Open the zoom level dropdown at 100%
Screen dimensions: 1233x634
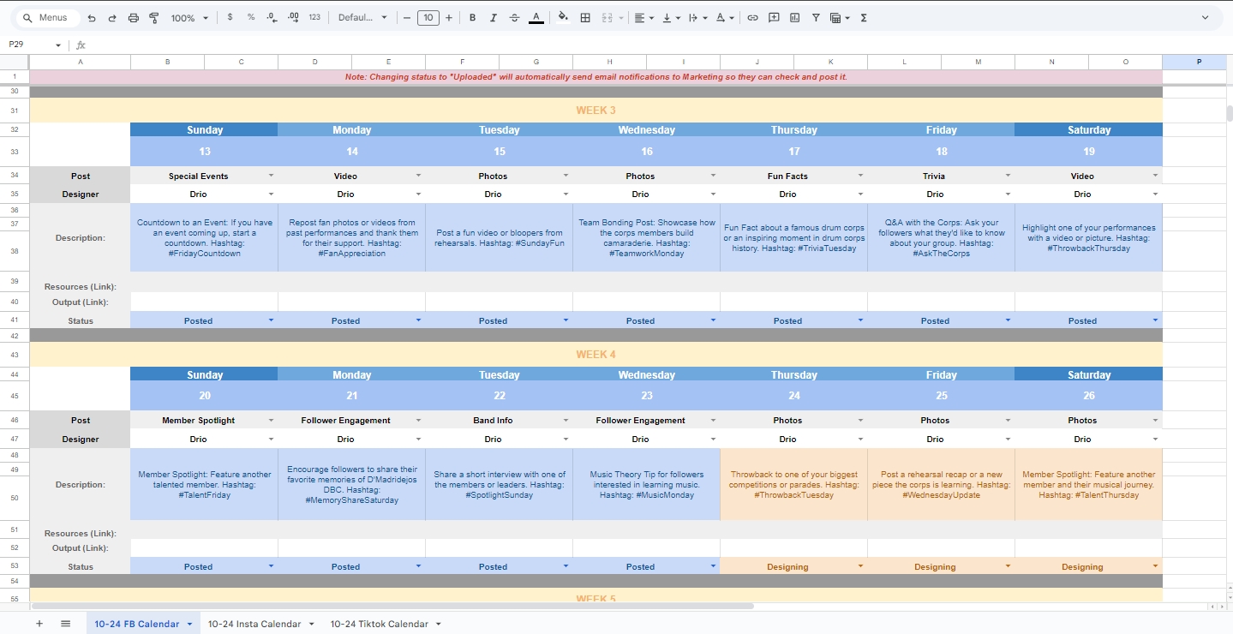189,17
